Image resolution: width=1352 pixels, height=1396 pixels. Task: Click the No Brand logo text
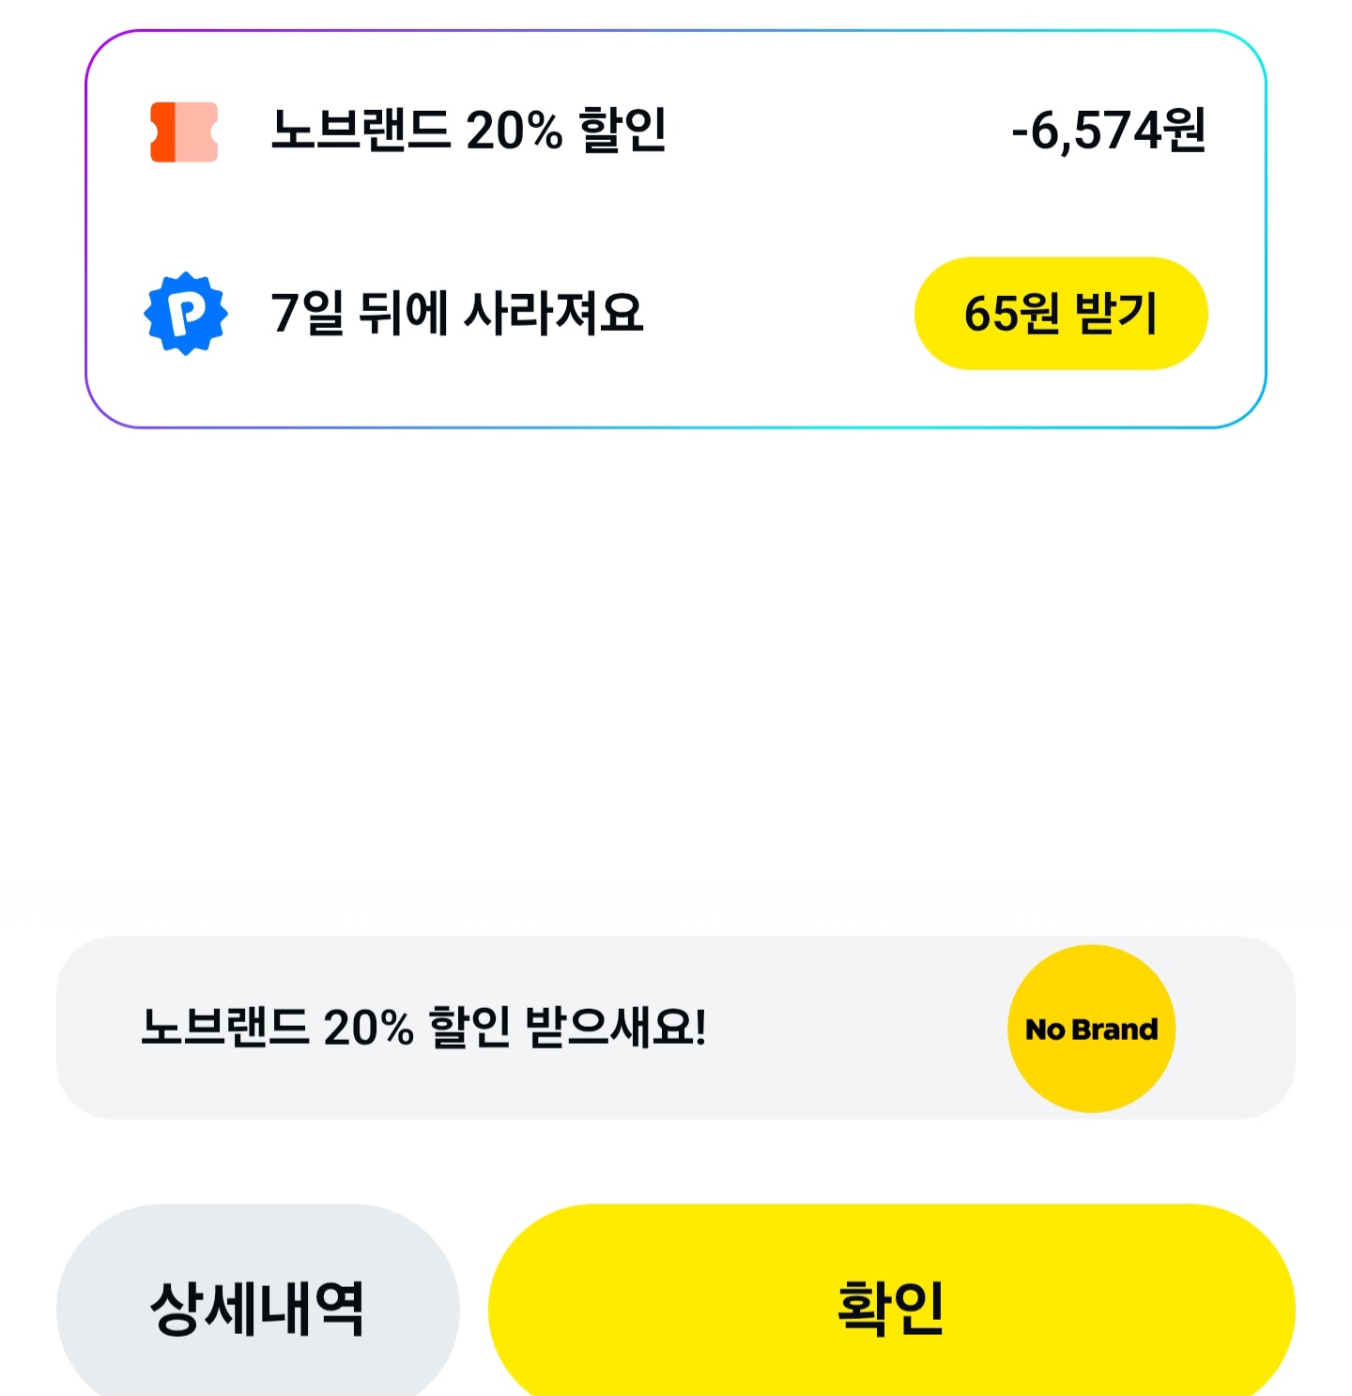point(1091,1030)
